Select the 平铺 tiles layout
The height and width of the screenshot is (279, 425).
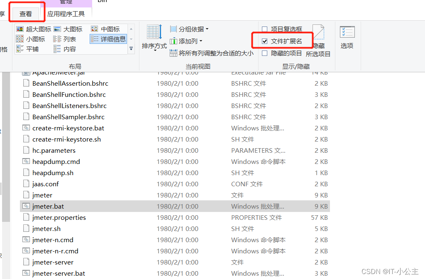27,49
